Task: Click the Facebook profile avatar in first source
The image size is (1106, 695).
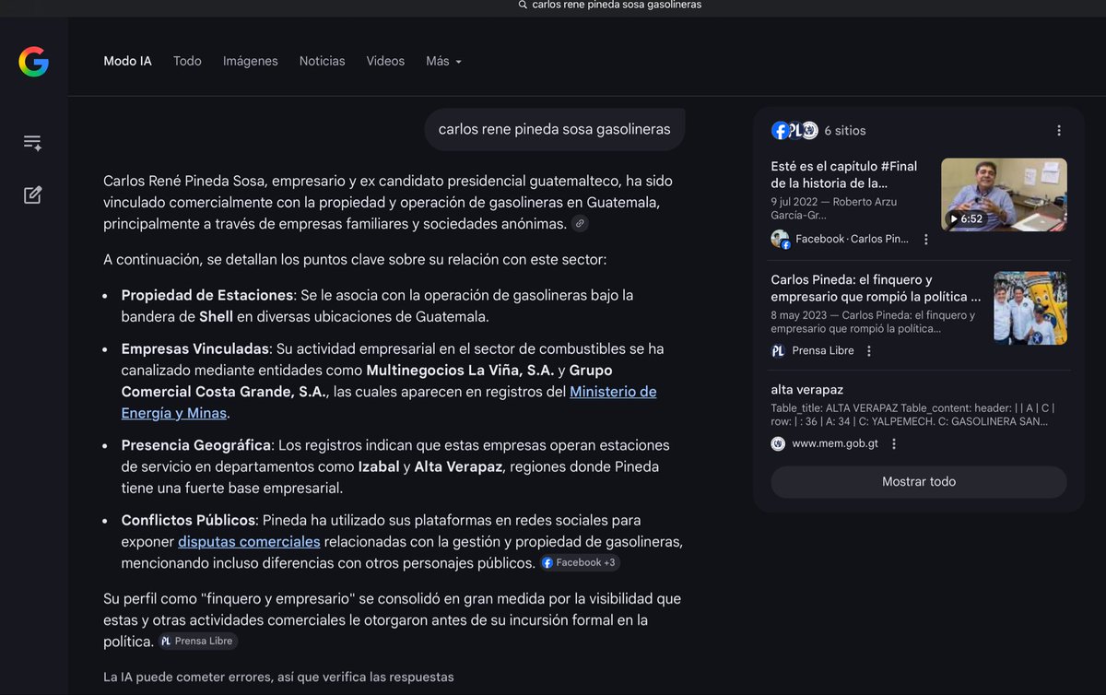Action: click(x=780, y=239)
